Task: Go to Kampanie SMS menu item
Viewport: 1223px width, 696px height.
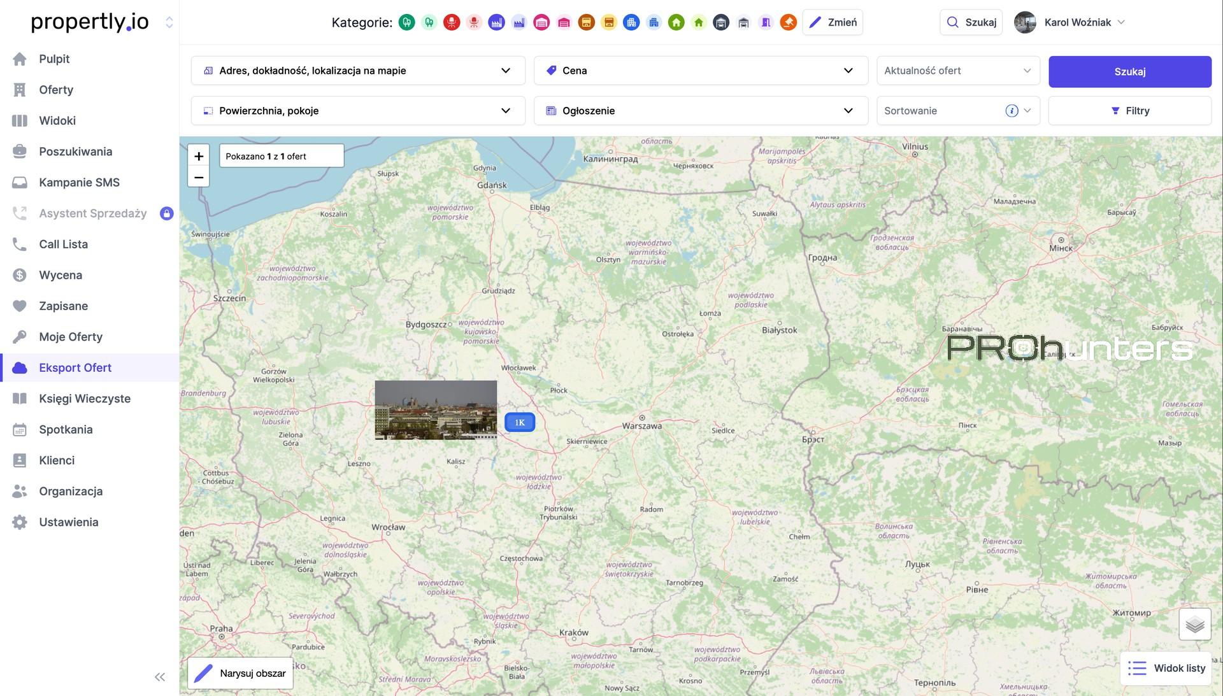Action: (79, 182)
